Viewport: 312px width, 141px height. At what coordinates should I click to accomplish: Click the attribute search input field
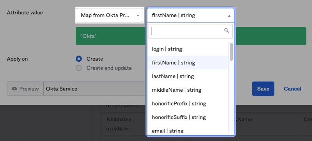pos(190,31)
